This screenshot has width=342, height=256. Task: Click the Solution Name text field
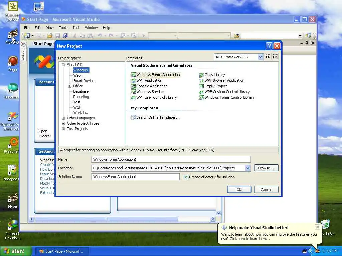tap(136, 177)
